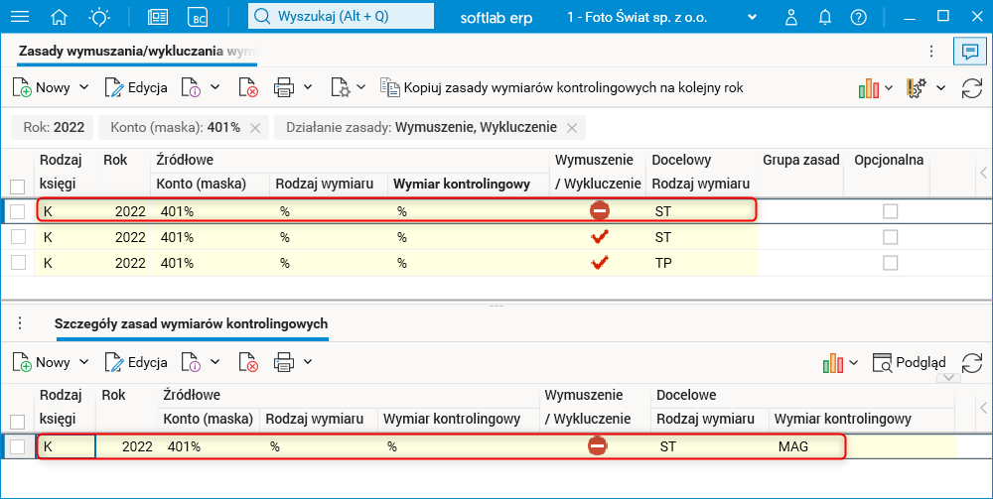
Task: Check the row checkbox of TP rule
Action: (18, 263)
